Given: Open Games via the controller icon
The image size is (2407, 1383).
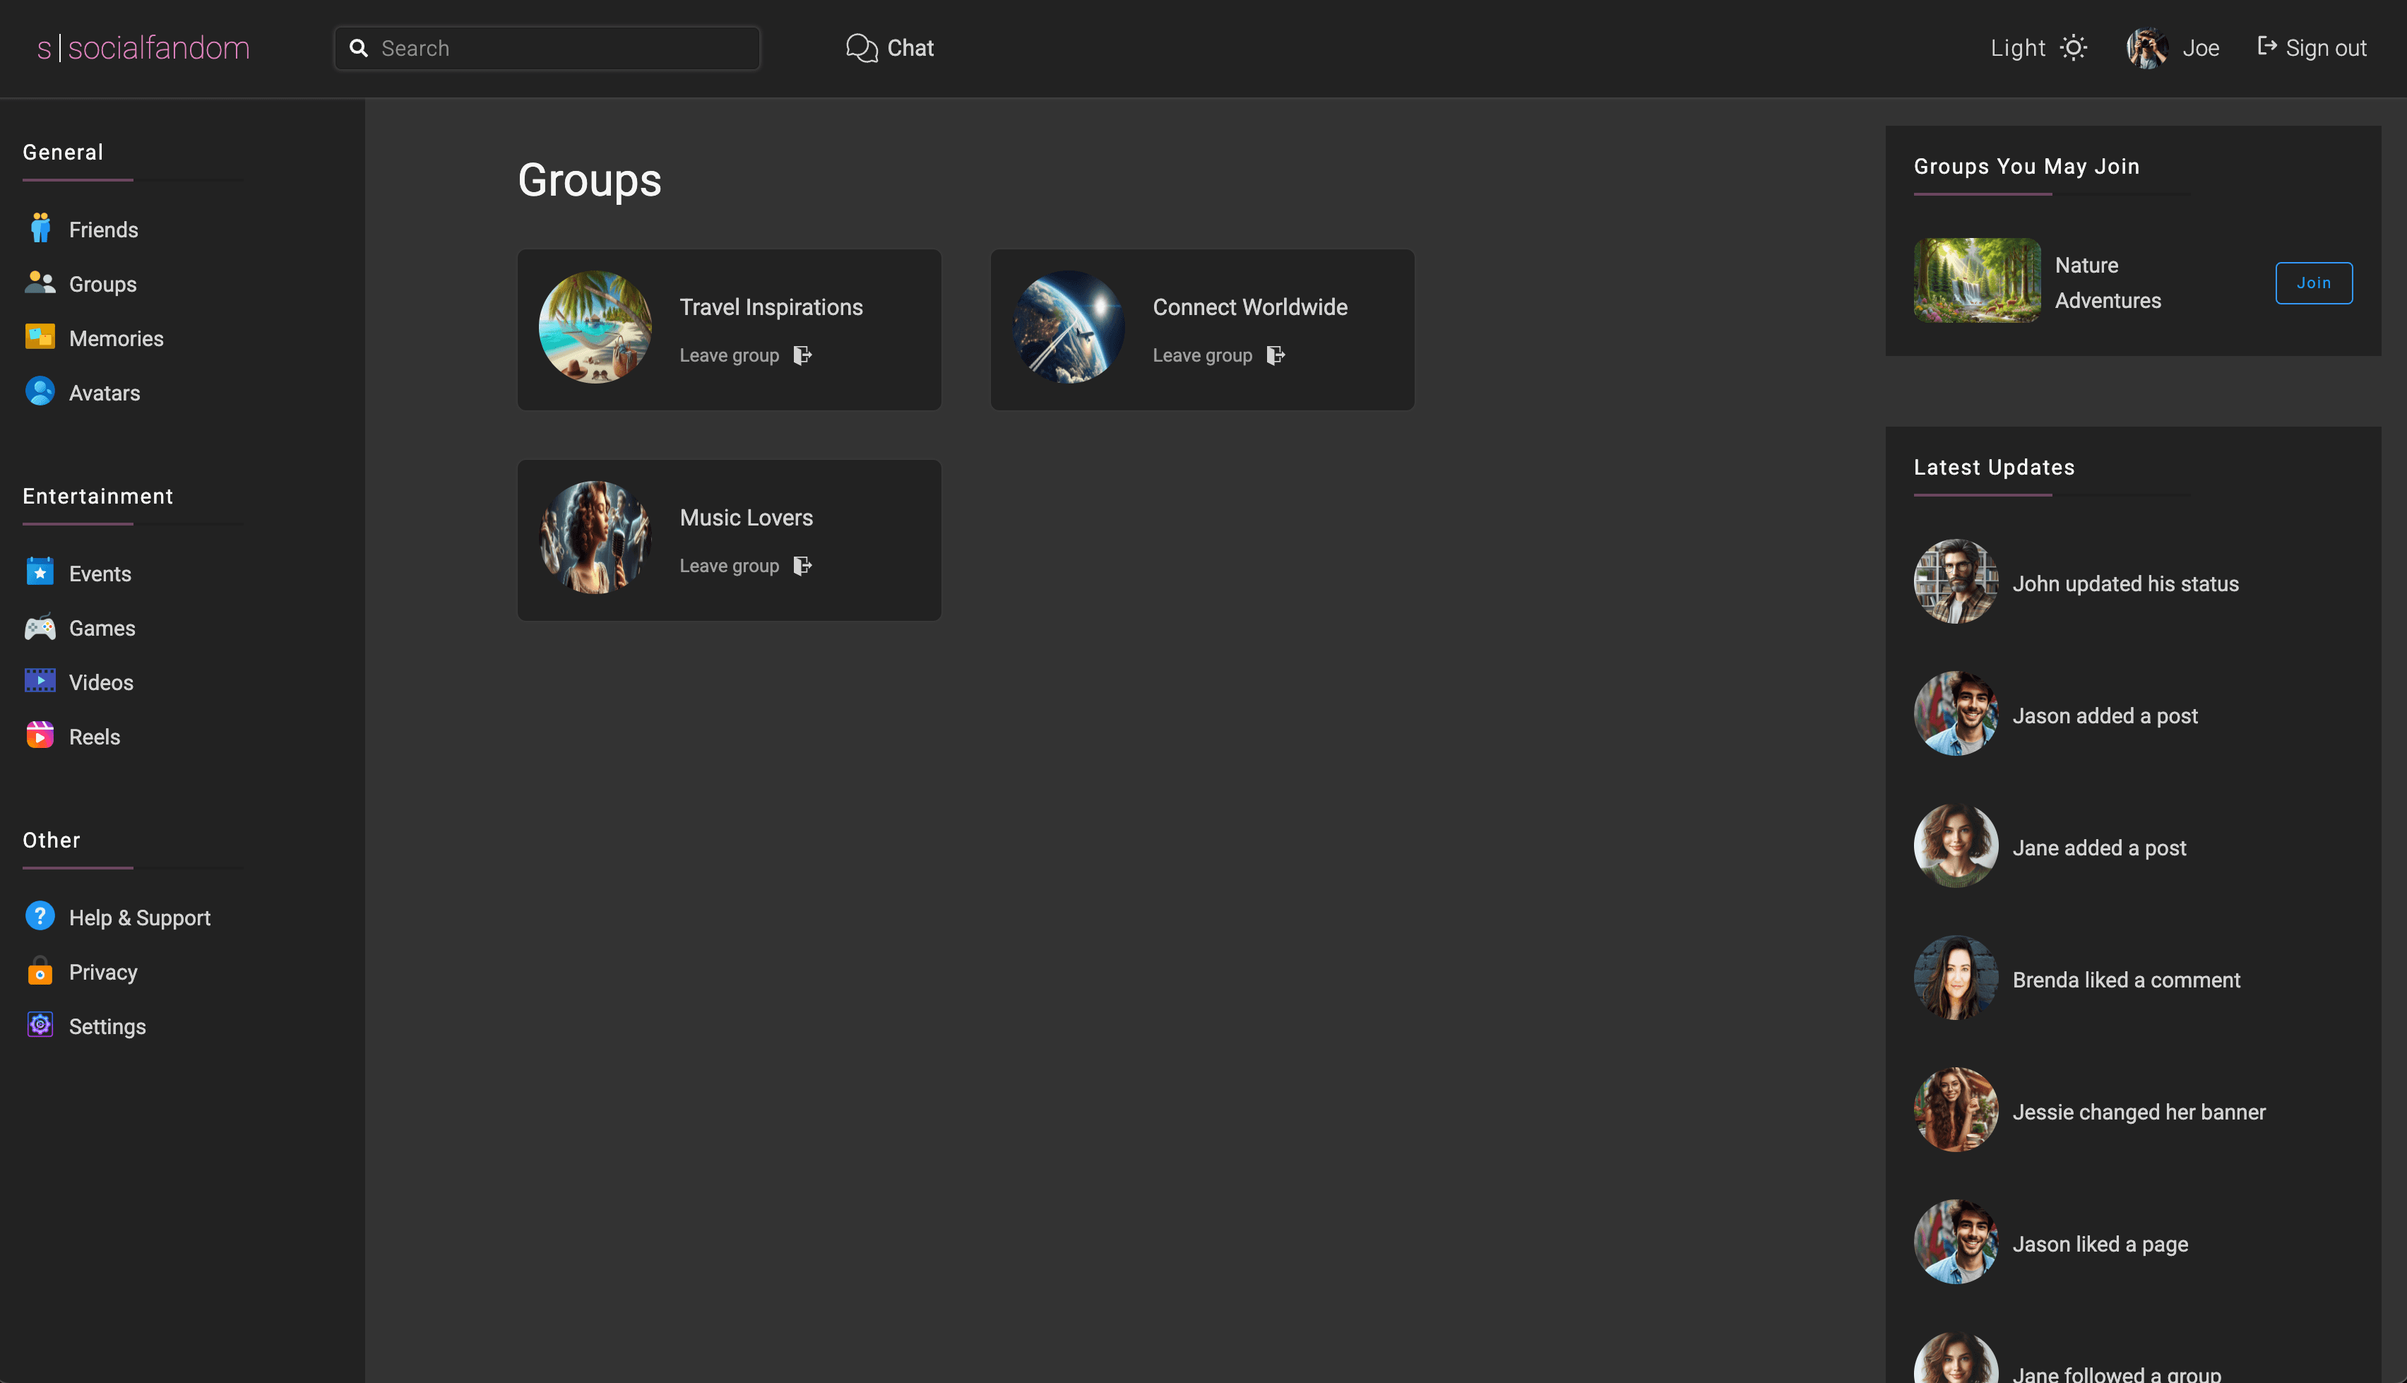Looking at the screenshot, I should [40, 627].
